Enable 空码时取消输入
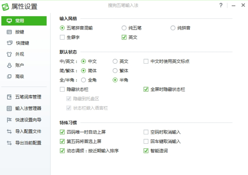248x175 pixels. (146, 132)
